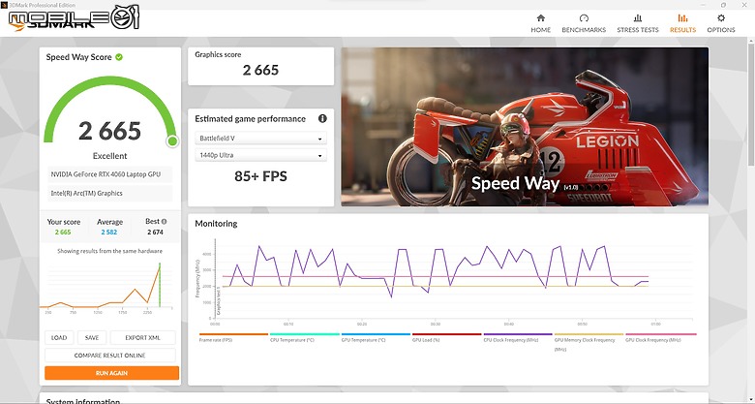Screen dimensions: 755x404
Task: Toggle the GPU Load (%) legend entry
Action: (447, 337)
